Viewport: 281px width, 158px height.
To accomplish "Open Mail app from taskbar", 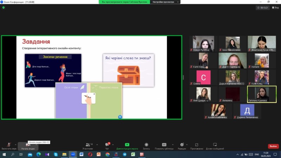I will click(x=30, y=154).
